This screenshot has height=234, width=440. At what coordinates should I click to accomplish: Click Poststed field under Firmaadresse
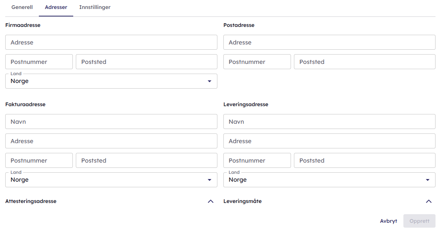146,62
